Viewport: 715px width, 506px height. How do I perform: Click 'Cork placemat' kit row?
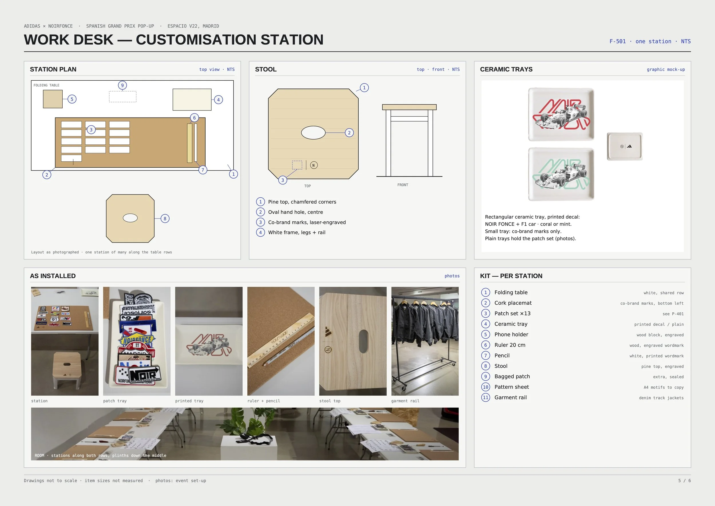pos(583,303)
